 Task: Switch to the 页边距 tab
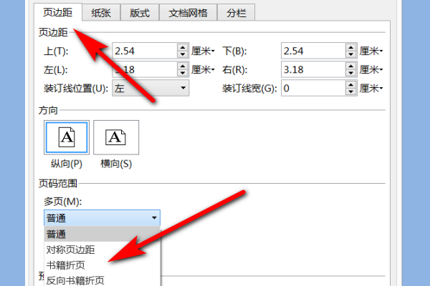(x=57, y=13)
